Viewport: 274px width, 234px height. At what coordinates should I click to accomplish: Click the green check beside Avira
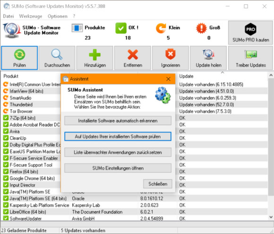pos(6,131)
